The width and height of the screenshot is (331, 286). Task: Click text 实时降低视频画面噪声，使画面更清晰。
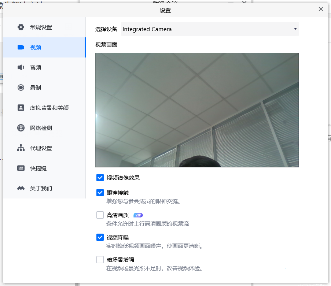(155, 246)
